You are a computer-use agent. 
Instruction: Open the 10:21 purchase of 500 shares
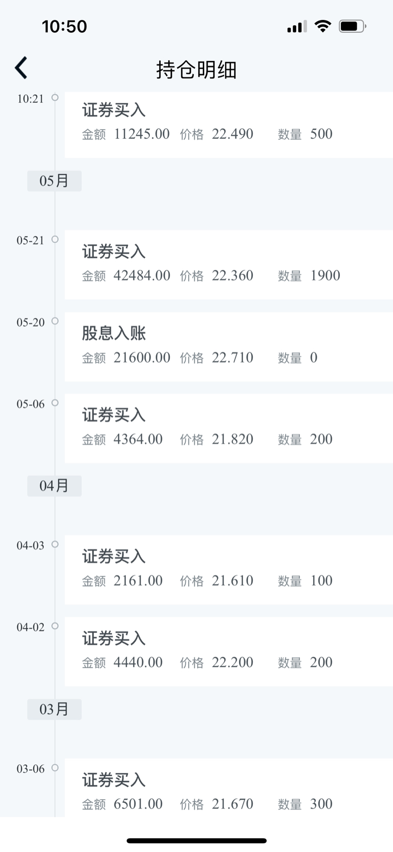point(229,124)
